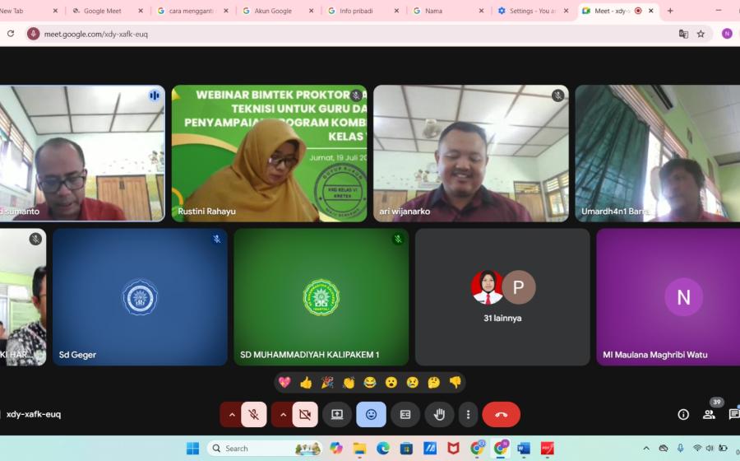Send the laughing face reaction
Viewport: 740px width, 461px height.
coord(369,382)
